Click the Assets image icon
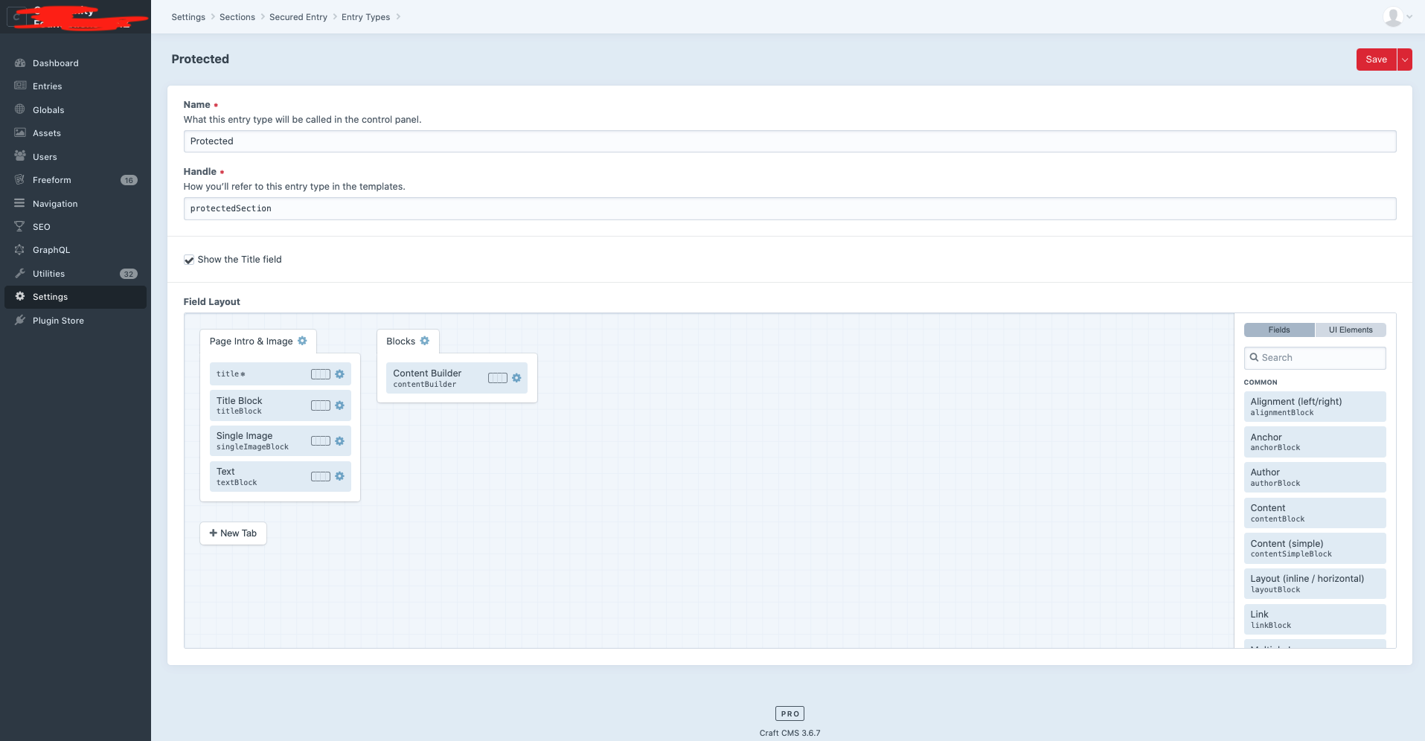Image resolution: width=1425 pixels, height=741 pixels. (20, 132)
